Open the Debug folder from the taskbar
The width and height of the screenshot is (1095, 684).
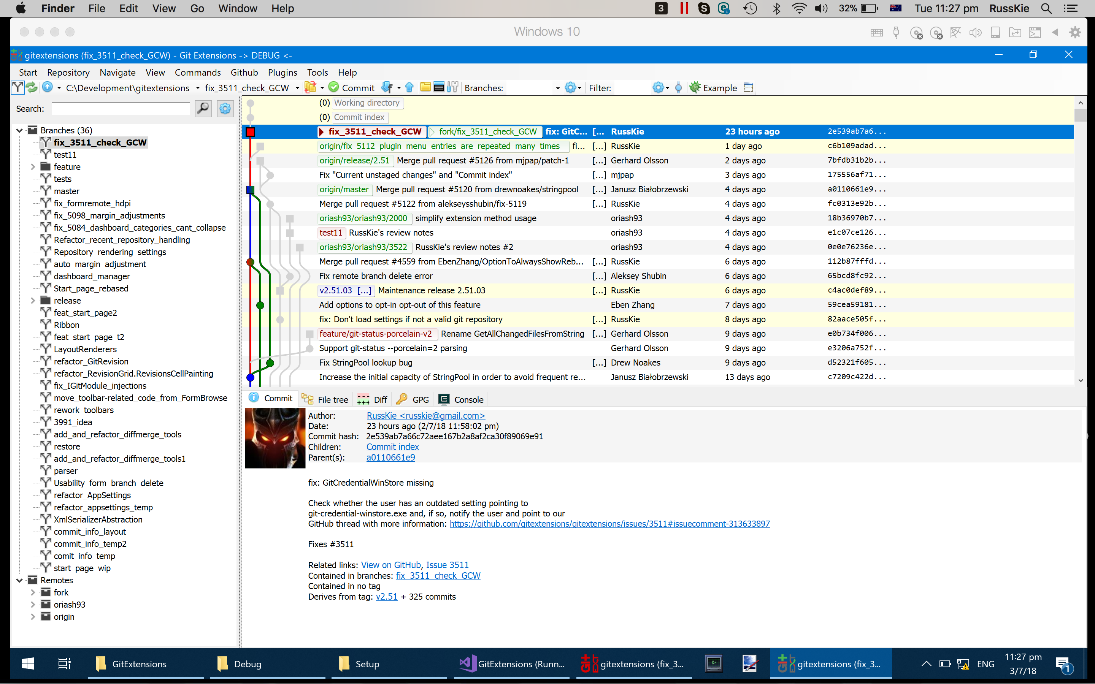(248, 663)
